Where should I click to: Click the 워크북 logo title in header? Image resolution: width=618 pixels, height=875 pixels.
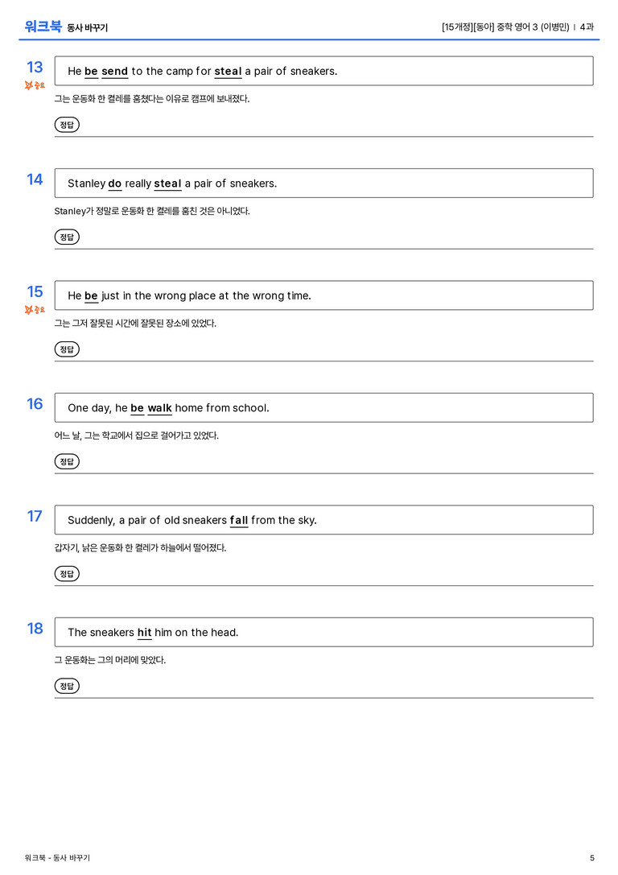pyautogui.click(x=43, y=27)
